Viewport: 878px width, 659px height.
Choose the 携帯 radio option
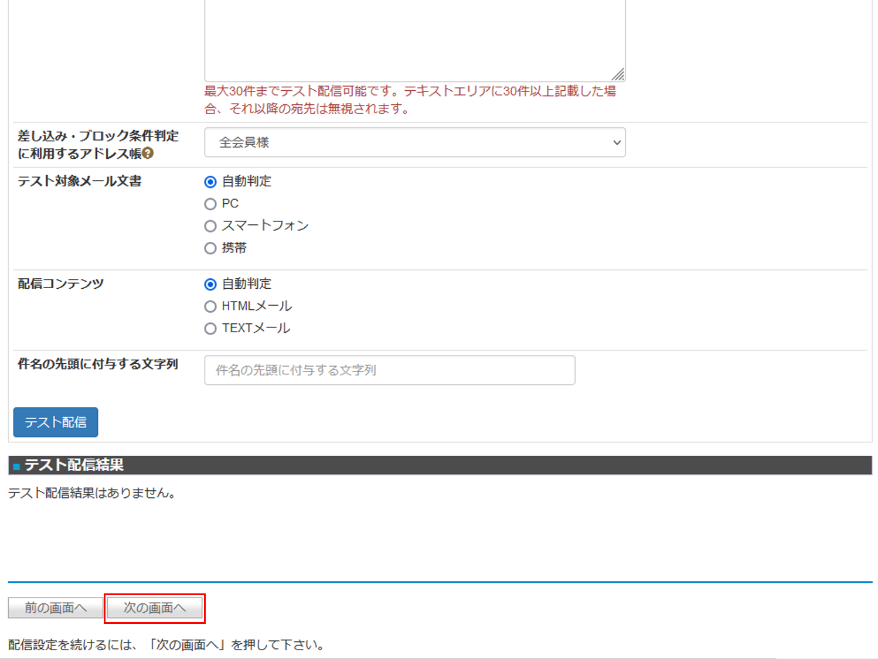click(210, 248)
